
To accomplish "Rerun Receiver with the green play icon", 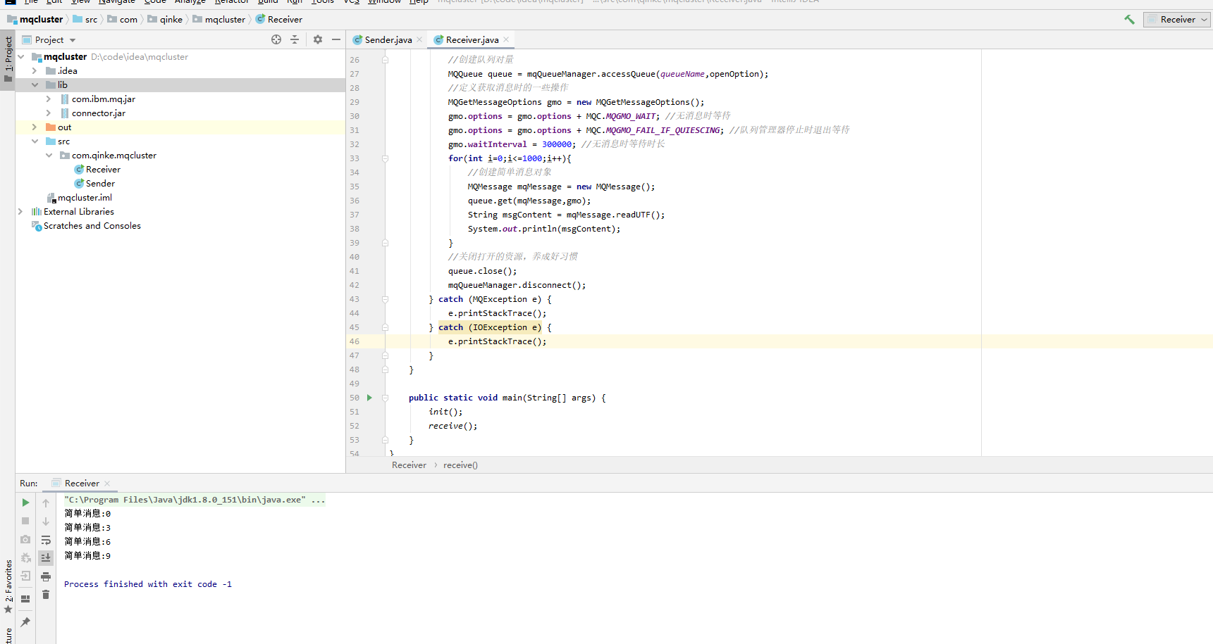I will [25, 503].
